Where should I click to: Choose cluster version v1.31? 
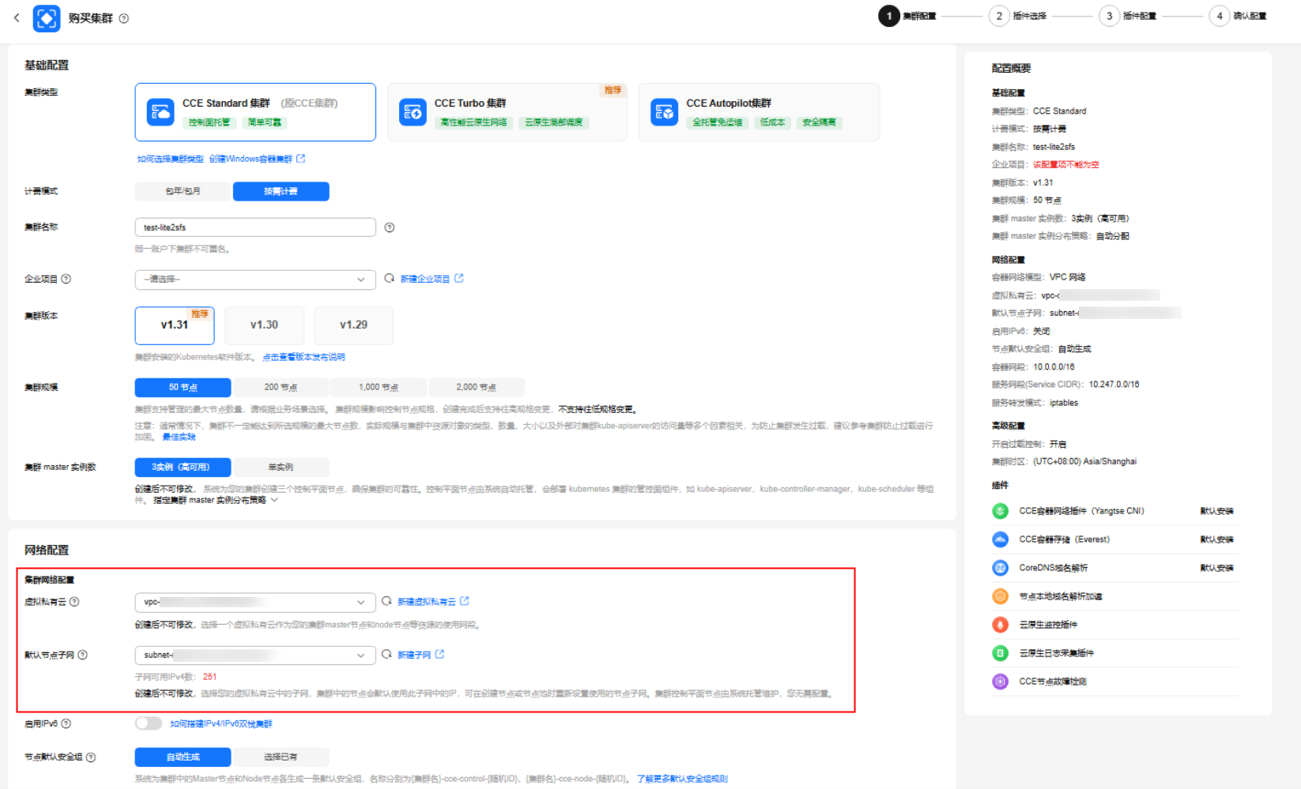[175, 325]
